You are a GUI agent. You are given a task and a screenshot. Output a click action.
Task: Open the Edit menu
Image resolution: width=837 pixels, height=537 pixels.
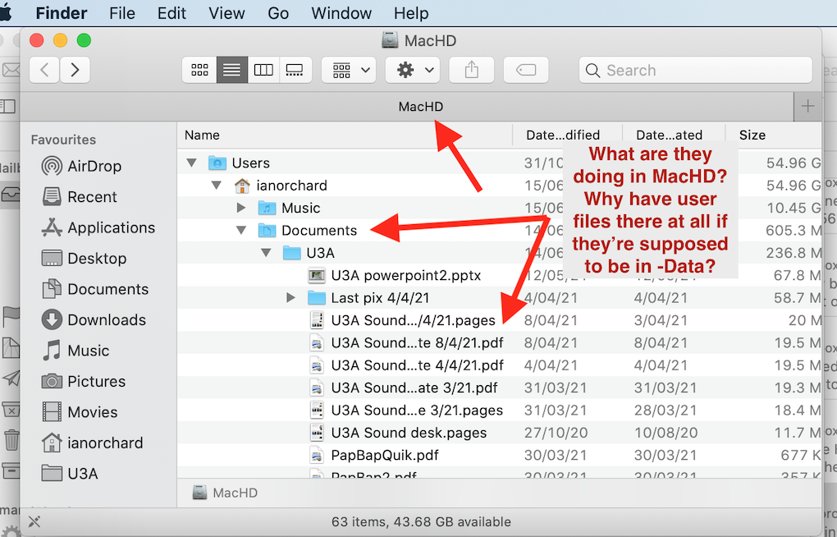(x=172, y=13)
